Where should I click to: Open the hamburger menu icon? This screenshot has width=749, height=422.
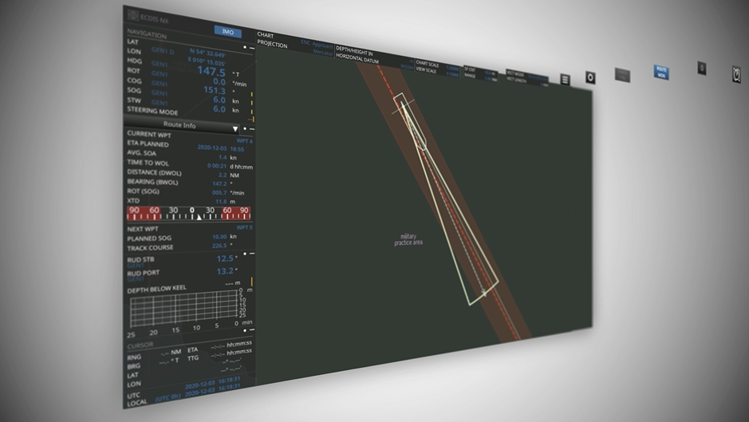565,79
